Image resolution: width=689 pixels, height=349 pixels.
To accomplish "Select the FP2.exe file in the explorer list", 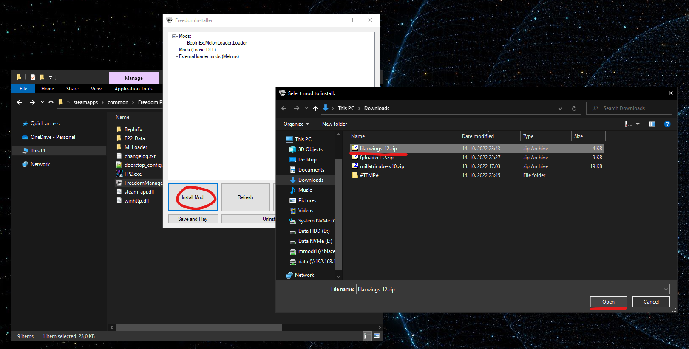I will point(133,174).
